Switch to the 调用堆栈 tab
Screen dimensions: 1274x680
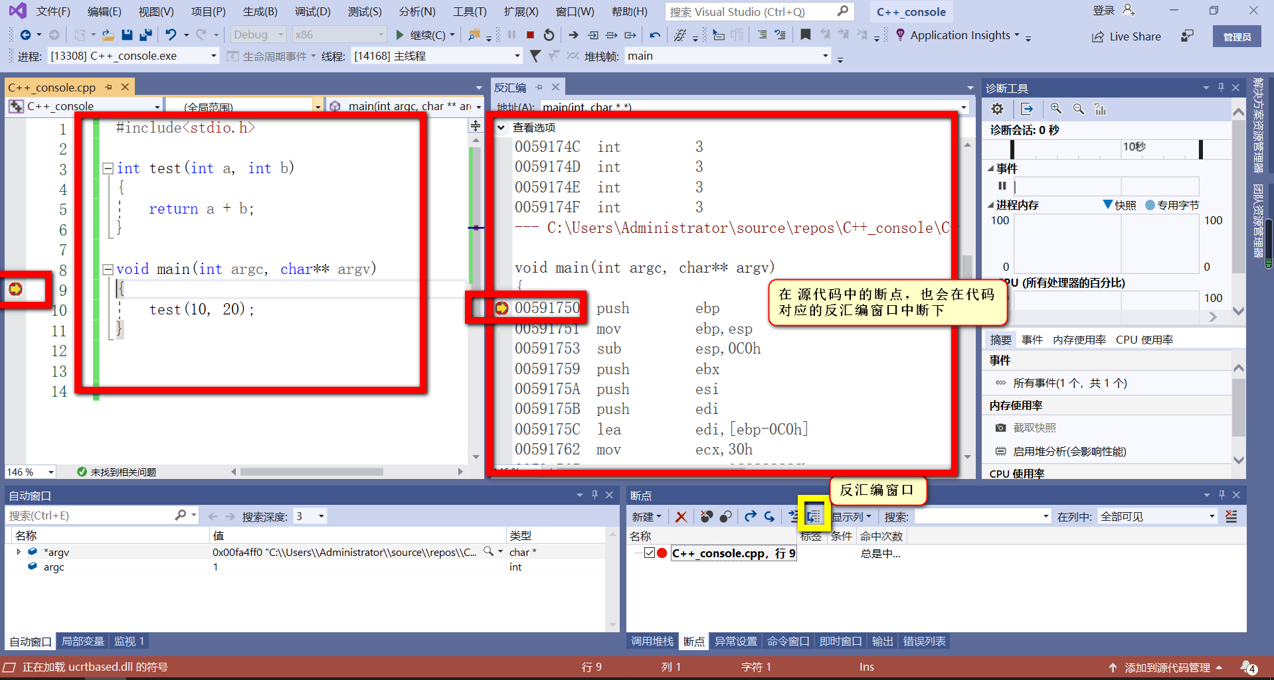point(652,642)
